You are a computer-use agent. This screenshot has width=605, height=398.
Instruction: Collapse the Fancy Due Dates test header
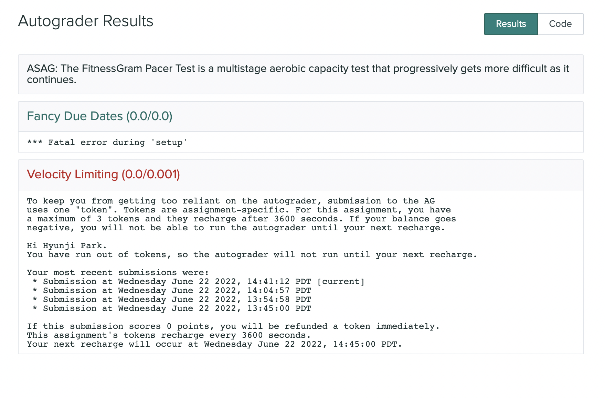pyautogui.click(x=99, y=116)
